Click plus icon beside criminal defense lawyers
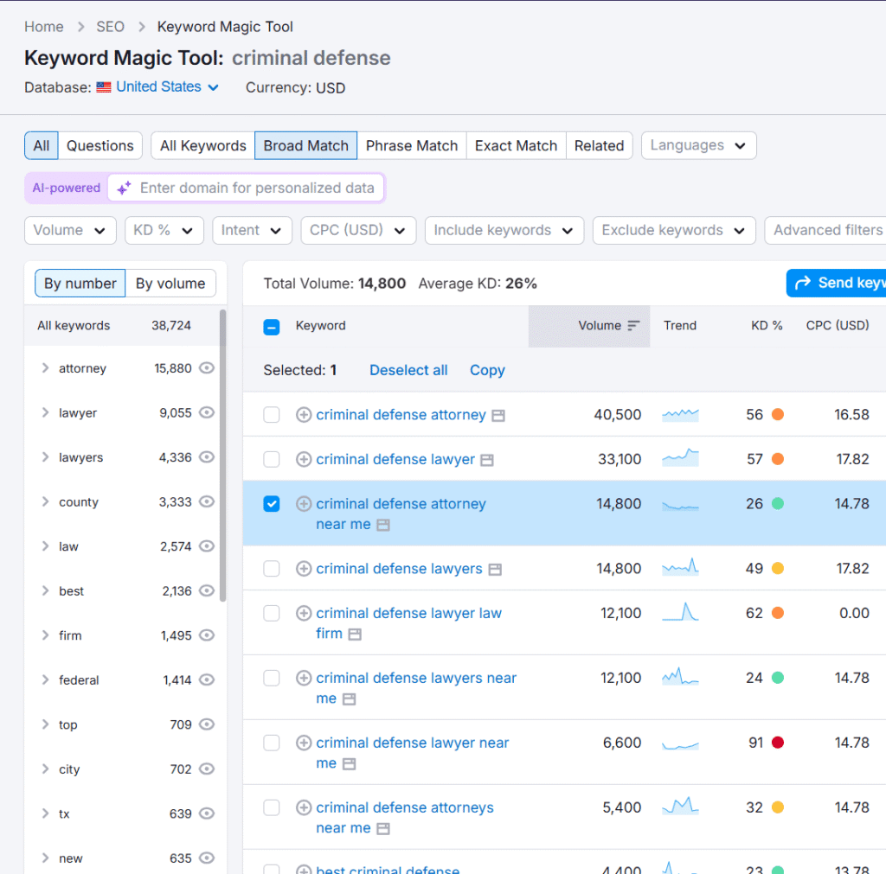Screen dimensions: 886x874 [x=304, y=569]
